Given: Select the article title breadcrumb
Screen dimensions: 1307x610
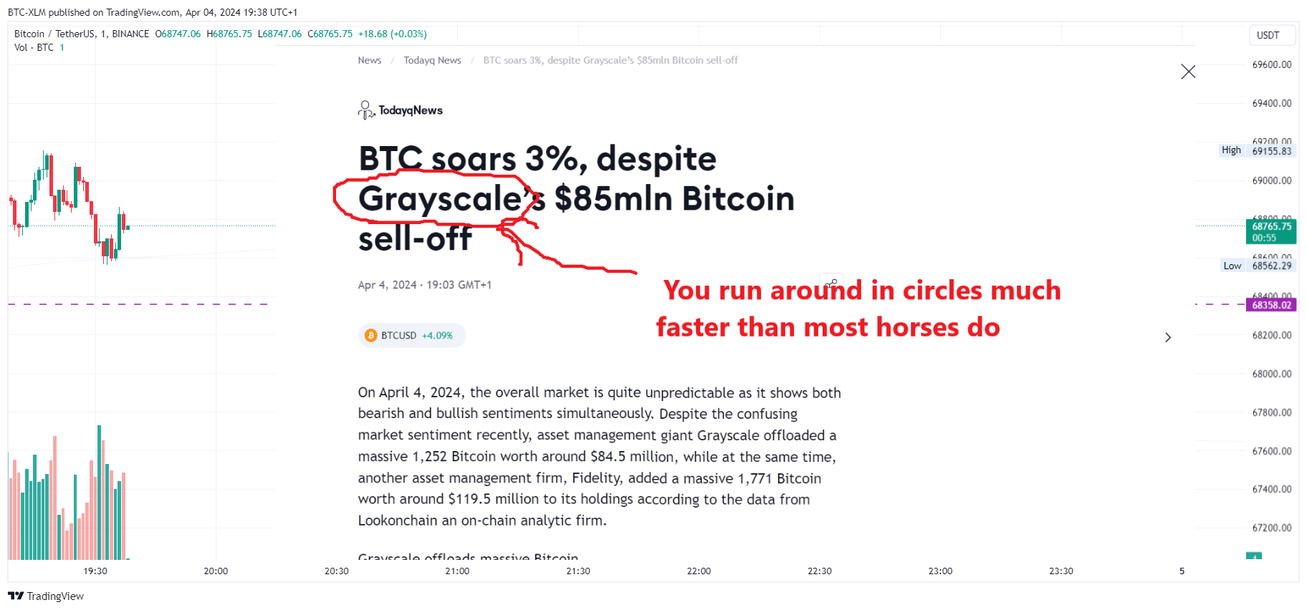Looking at the screenshot, I should tap(611, 60).
